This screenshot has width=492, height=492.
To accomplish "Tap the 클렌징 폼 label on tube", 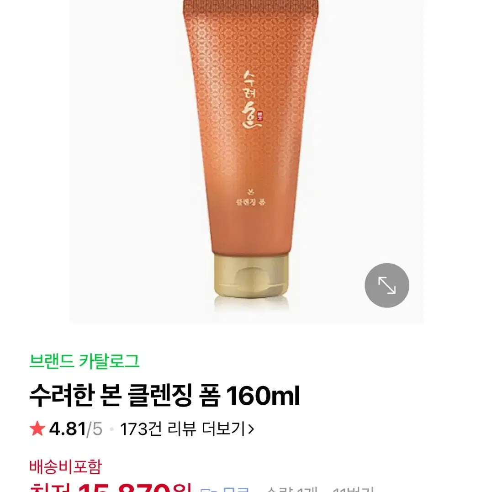I will pyautogui.click(x=251, y=202).
